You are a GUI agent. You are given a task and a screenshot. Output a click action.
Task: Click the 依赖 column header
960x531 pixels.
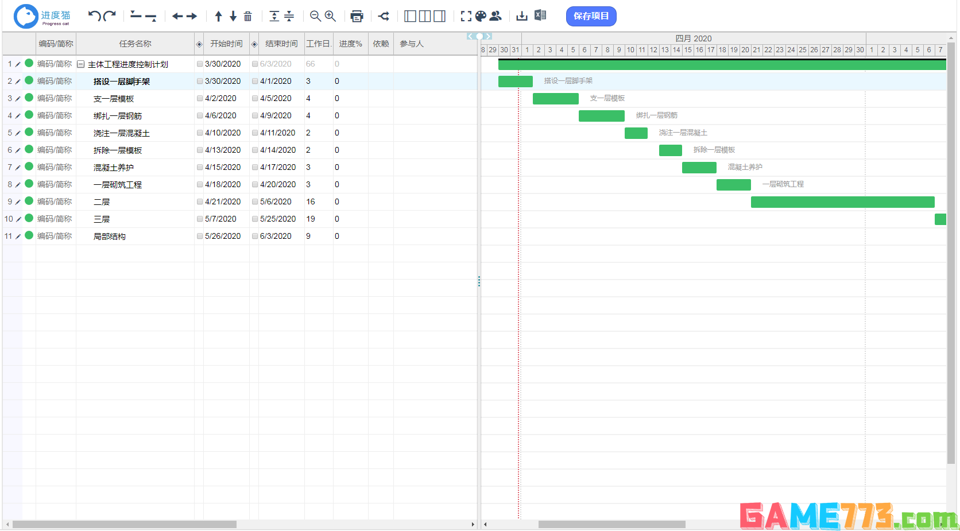point(381,44)
